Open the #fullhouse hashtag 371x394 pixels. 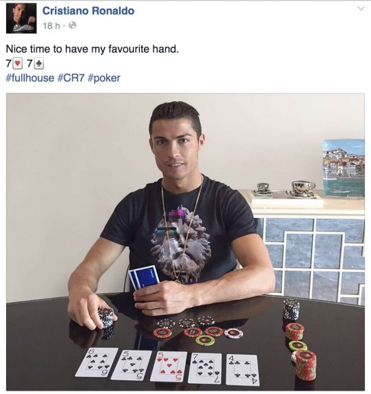pyautogui.click(x=30, y=78)
